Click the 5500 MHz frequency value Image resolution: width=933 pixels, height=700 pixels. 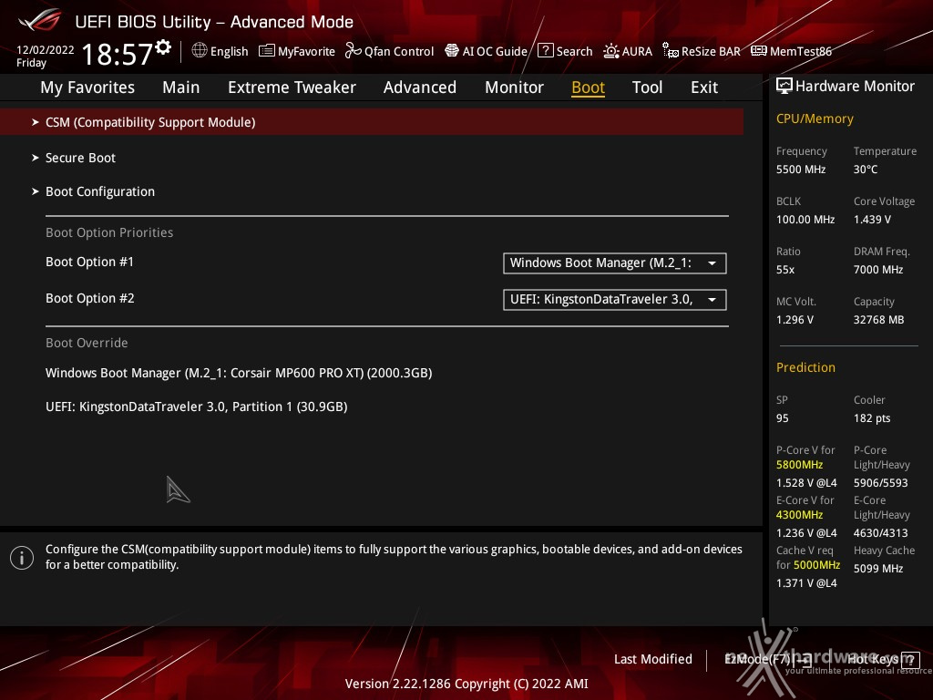point(801,170)
